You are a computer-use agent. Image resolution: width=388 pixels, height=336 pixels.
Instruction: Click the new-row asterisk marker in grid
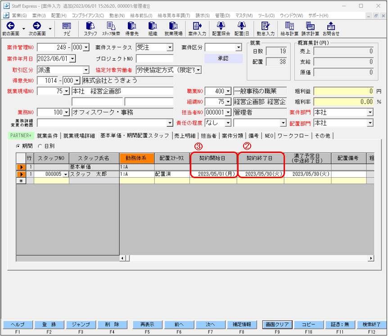tap(21, 181)
